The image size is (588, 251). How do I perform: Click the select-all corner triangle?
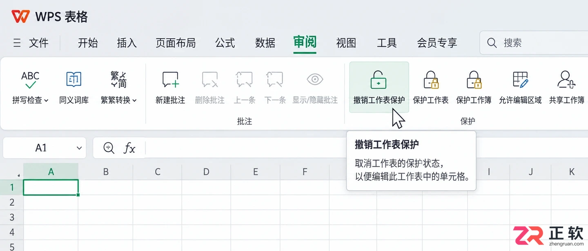pyautogui.click(x=19, y=176)
